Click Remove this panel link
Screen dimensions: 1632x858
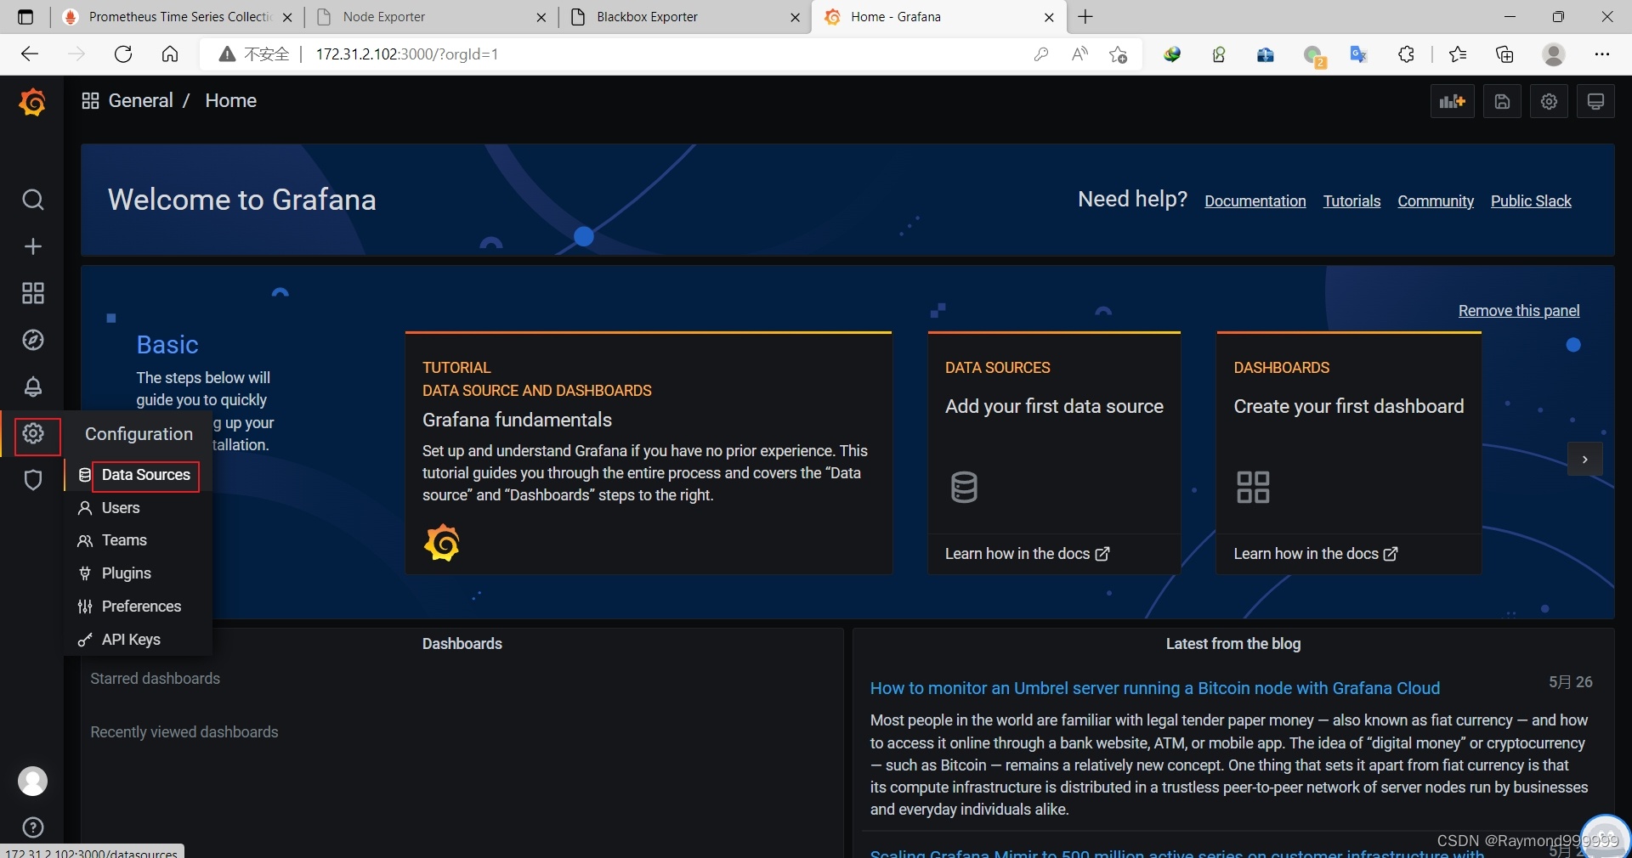[1519, 311]
